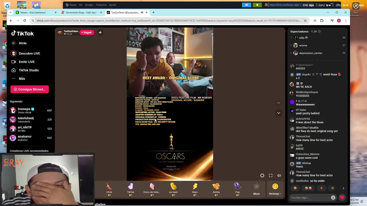The width and height of the screenshot is (367, 206).
Task: Mute the live stream volume
Action: click(x=279, y=175)
